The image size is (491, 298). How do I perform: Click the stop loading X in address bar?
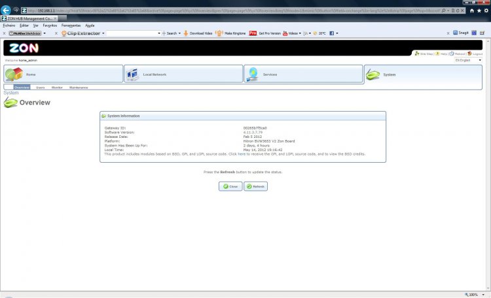coord(462,10)
